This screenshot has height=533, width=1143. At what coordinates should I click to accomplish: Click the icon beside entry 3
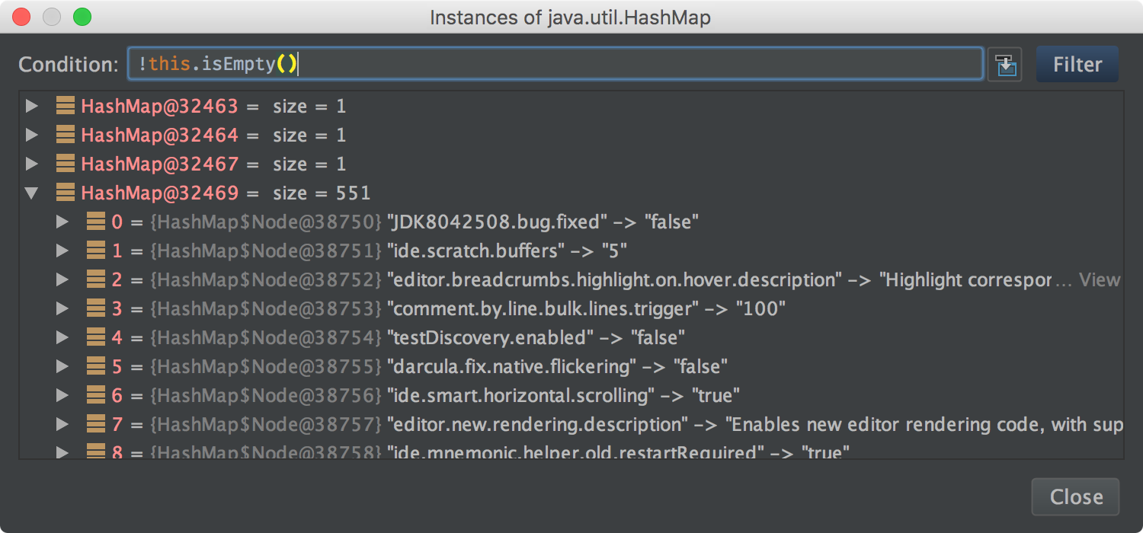coord(95,309)
